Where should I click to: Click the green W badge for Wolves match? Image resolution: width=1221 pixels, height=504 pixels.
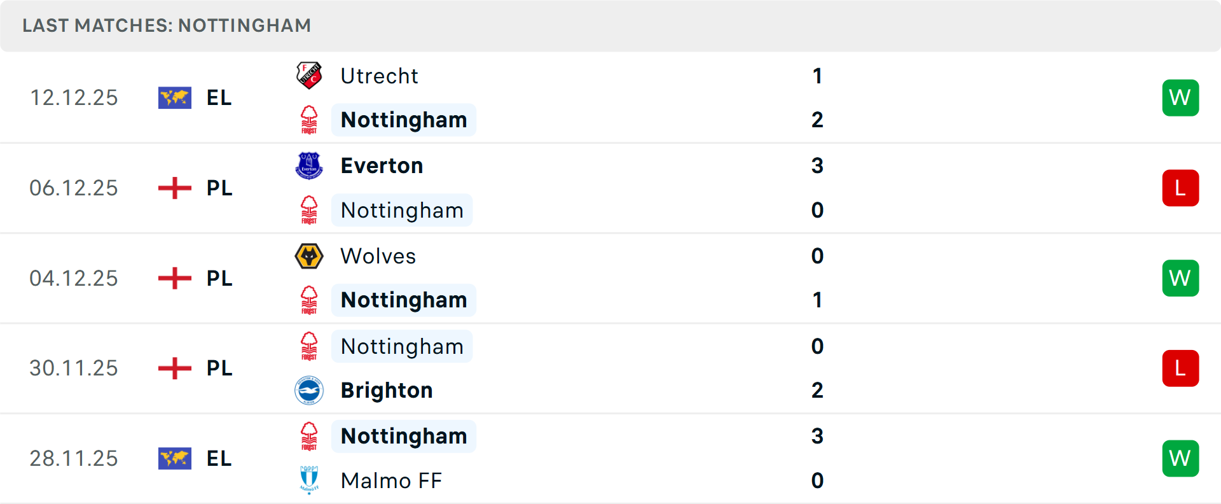coord(1180,278)
